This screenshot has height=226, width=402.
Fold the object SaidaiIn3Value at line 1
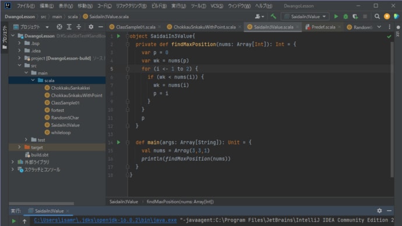(128, 36)
